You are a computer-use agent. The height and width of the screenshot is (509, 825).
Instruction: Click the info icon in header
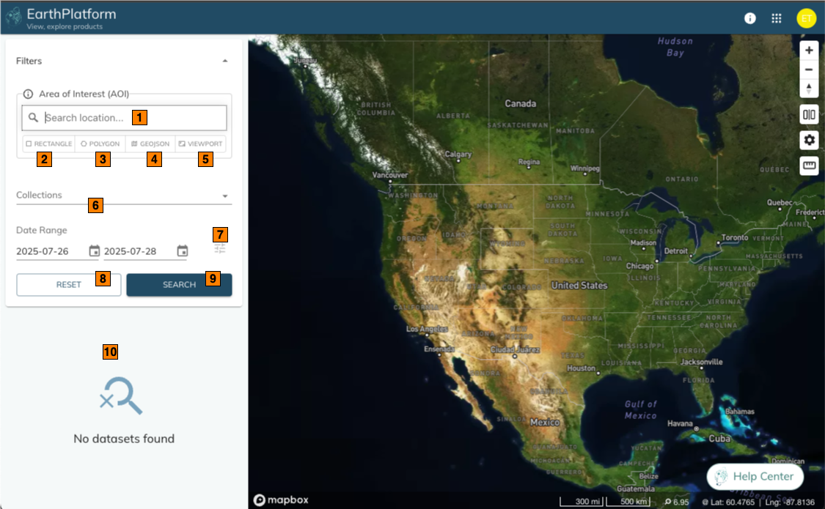click(750, 18)
